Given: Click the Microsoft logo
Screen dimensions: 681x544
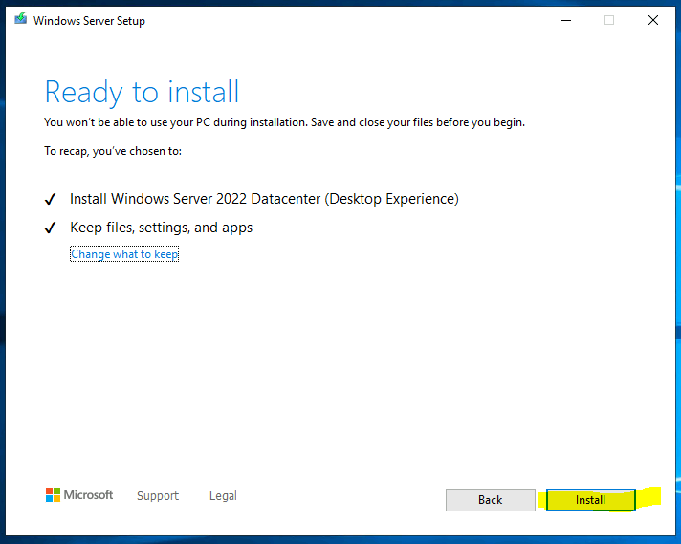Looking at the screenshot, I should 79,494.
